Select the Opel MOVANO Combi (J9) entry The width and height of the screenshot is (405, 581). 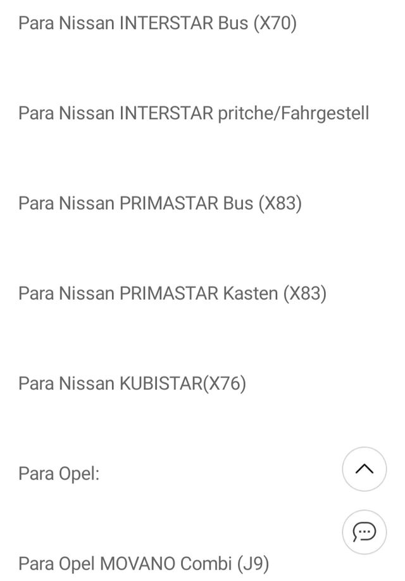143,563
